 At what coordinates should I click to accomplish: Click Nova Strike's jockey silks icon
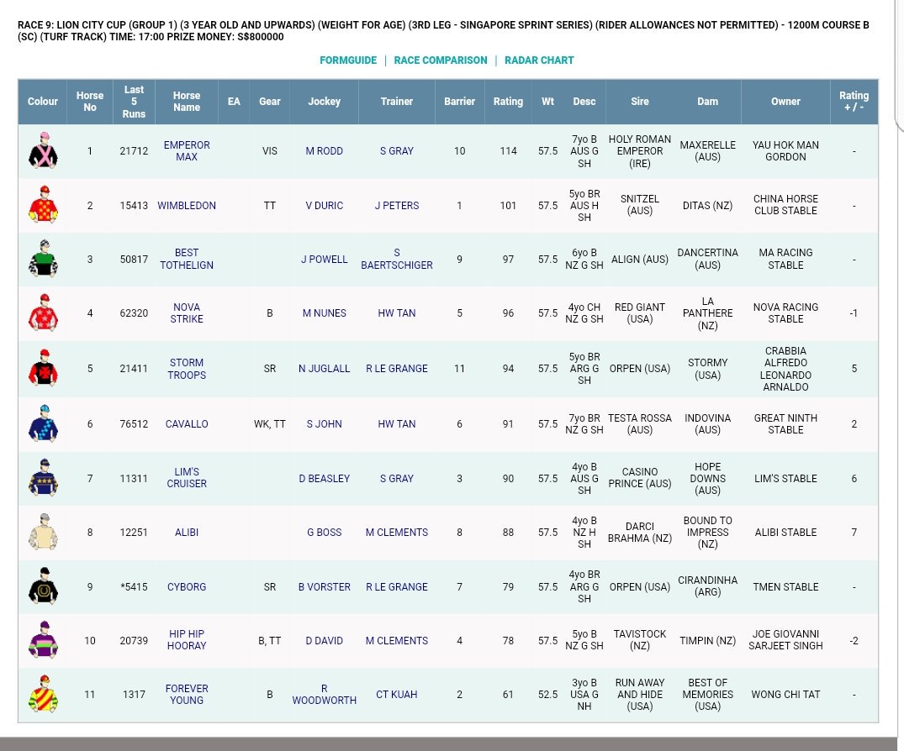[43, 312]
